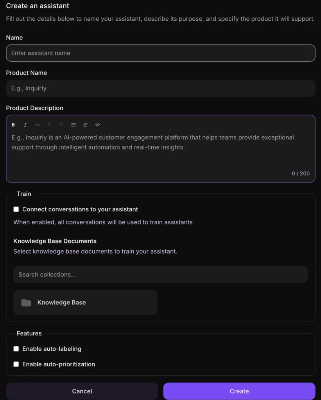The width and height of the screenshot is (321, 400).
Task: Click 'Select knowledge base documents' helper text
Action: 95,251
